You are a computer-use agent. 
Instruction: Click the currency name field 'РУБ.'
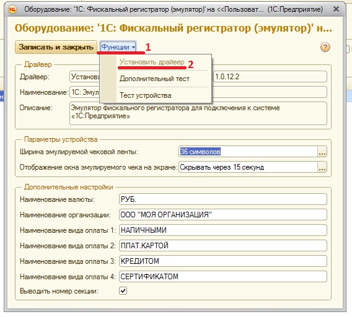[x=223, y=199]
